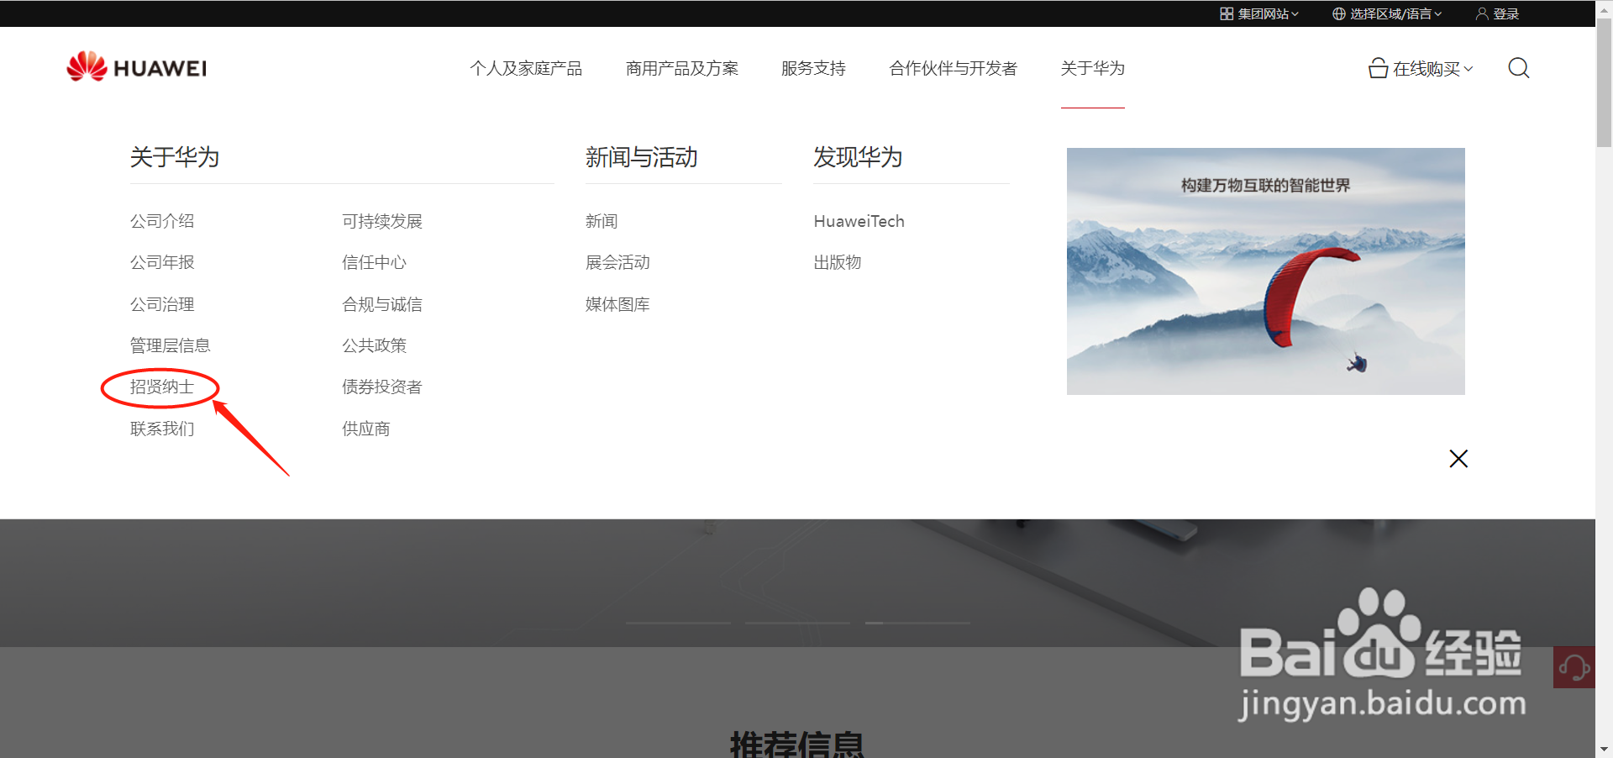Viewport: 1613px width, 758px height.
Task: Open 媒体图库 link
Action: [617, 304]
